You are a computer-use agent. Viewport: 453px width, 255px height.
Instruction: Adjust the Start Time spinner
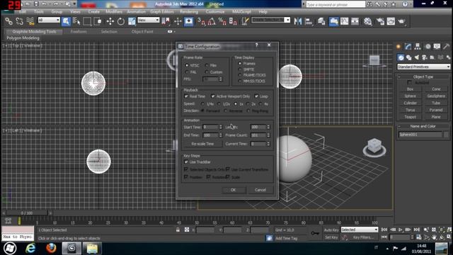pyautogui.click(x=221, y=127)
